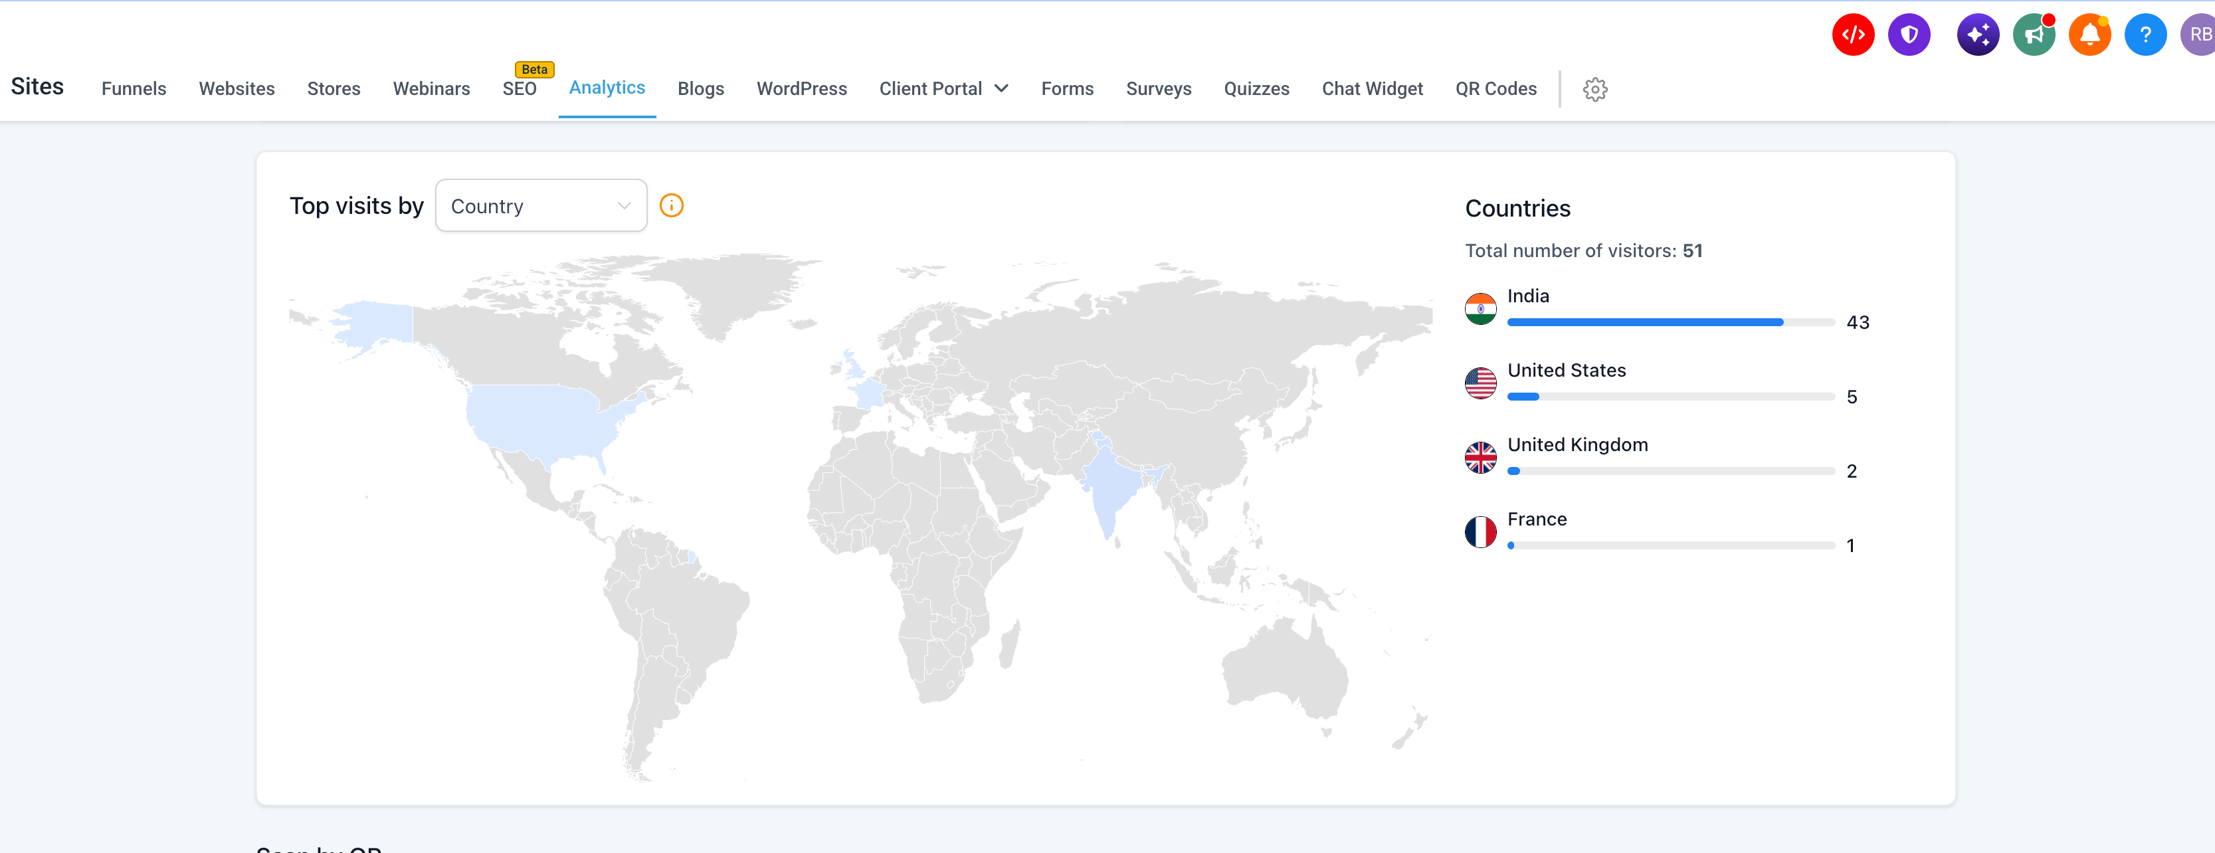Open the Stores tab
Viewport: 2215px width, 853px height.
334,88
